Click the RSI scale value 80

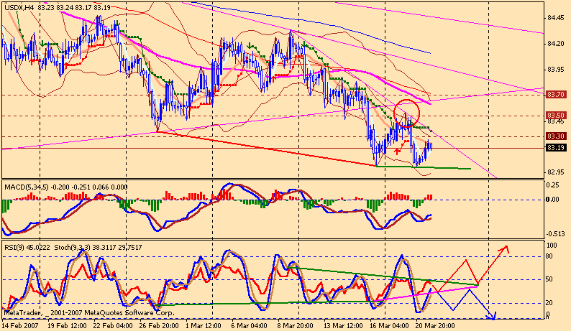[549, 256]
